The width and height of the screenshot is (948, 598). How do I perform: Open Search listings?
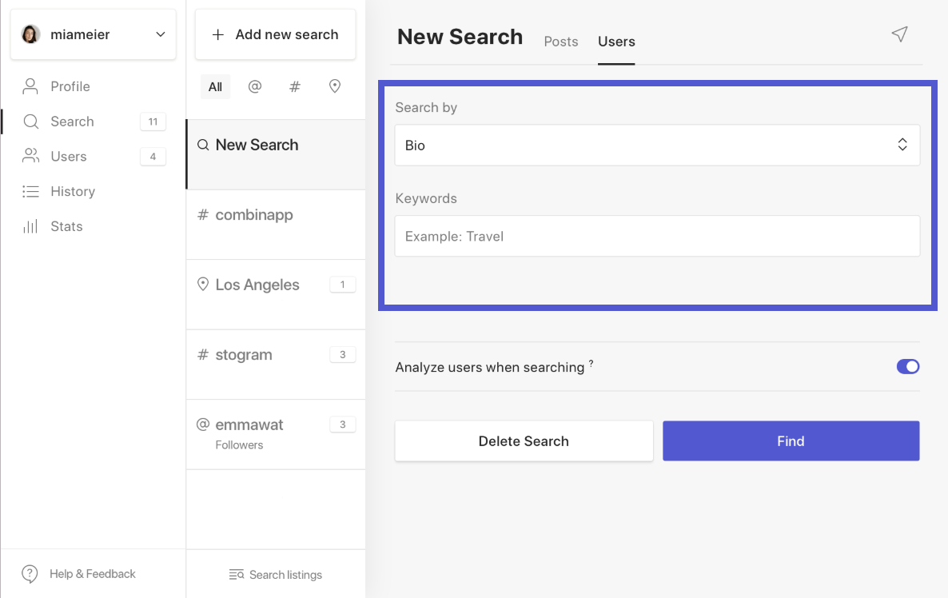click(276, 575)
